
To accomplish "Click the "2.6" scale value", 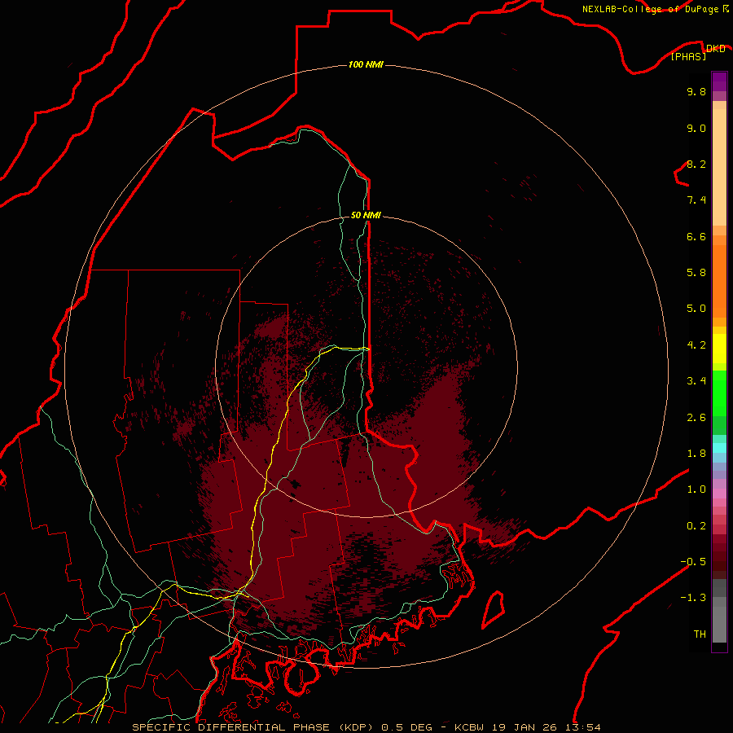I will [x=696, y=418].
